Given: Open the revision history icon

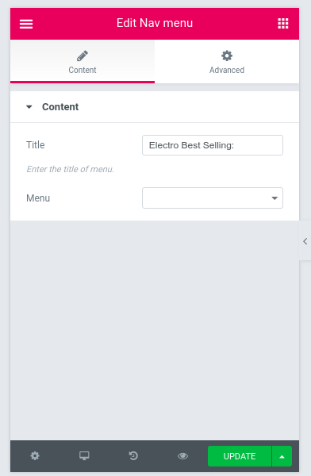Looking at the screenshot, I should [x=133, y=455].
